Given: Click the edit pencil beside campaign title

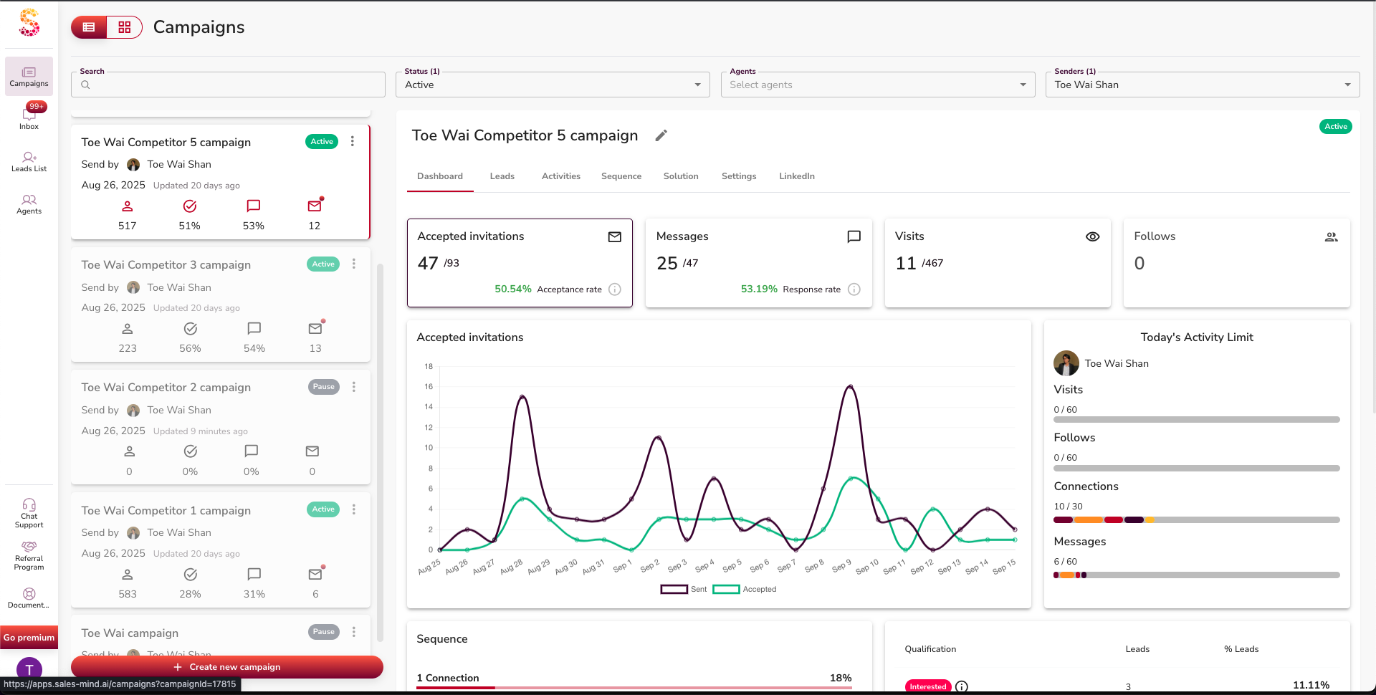Looking at the screenshot, I should tap(661, 135).
